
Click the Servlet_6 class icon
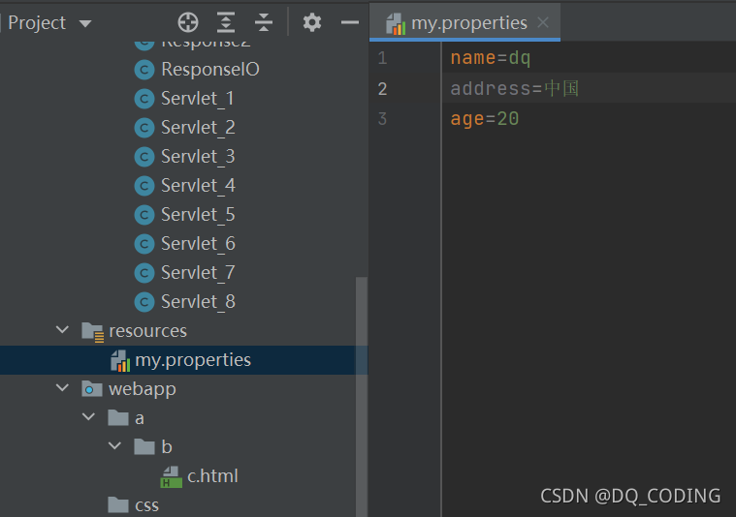click(x=144, y=244)
